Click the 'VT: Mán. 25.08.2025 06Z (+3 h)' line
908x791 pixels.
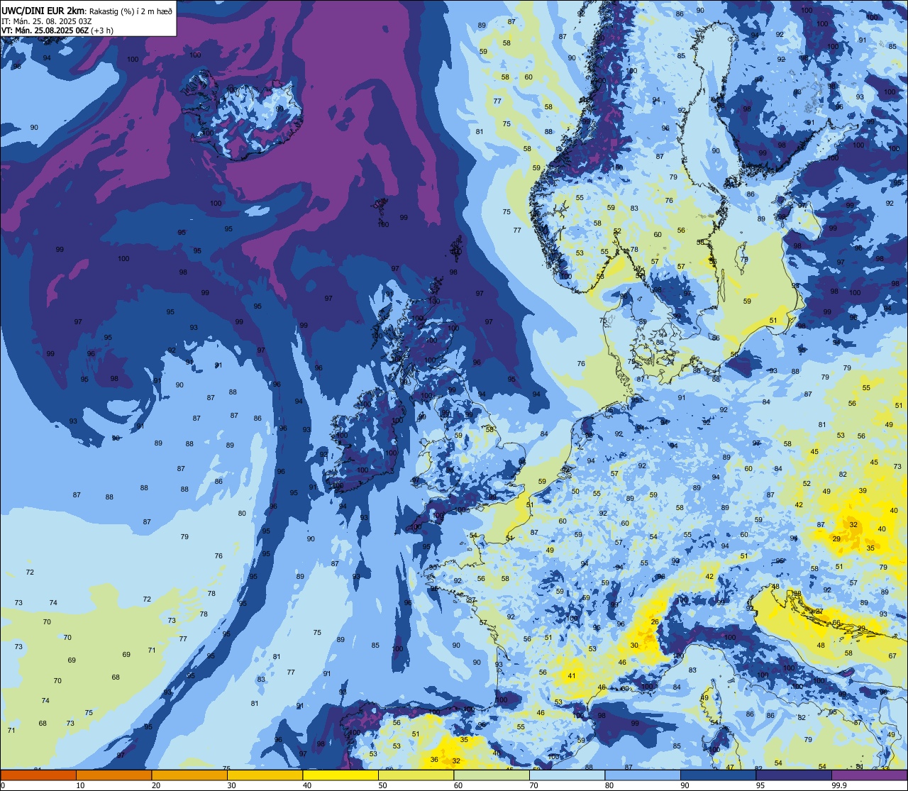point(57,31)
